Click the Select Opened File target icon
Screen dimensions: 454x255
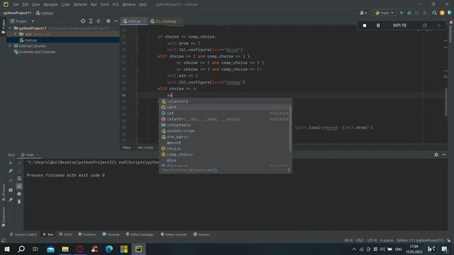[x=83, y=21]
